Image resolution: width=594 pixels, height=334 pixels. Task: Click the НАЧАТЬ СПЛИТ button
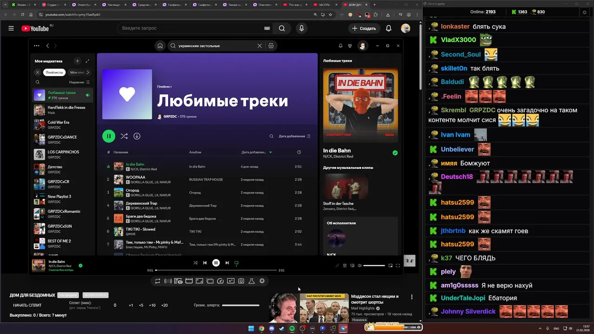(27, 305)
